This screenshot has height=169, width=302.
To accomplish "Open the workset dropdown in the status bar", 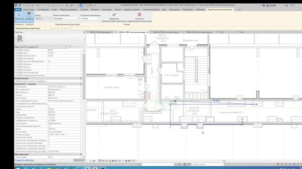I will 158,164.
